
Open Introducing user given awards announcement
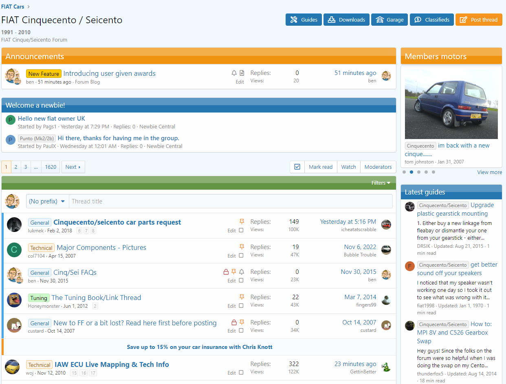(x=109, y=73)
